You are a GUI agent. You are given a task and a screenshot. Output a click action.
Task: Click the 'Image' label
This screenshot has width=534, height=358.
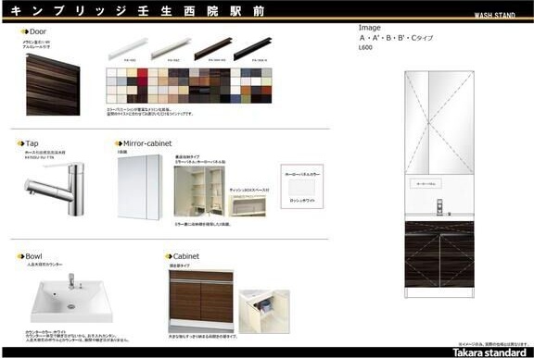click(370, 28)
